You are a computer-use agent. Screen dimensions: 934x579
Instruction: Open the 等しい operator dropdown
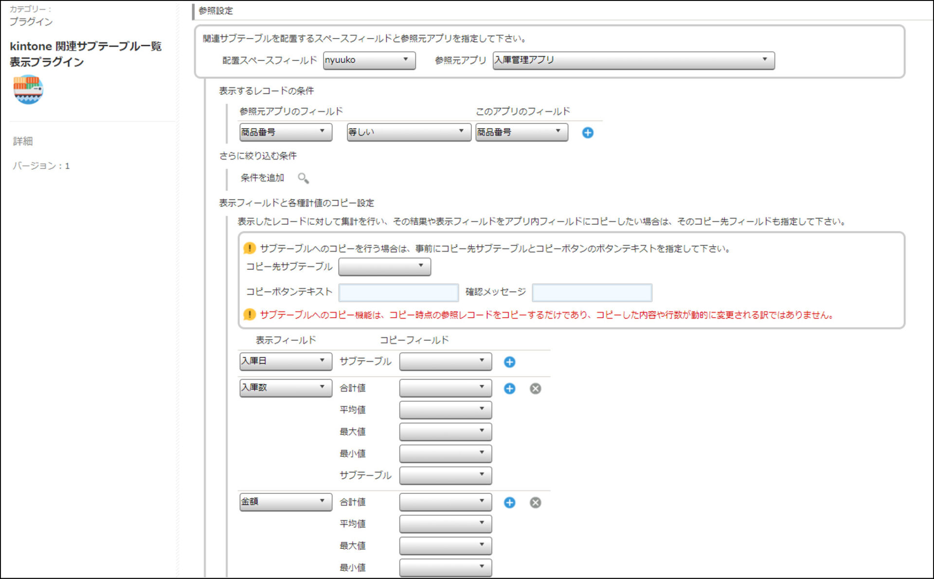tap(409, 132)
